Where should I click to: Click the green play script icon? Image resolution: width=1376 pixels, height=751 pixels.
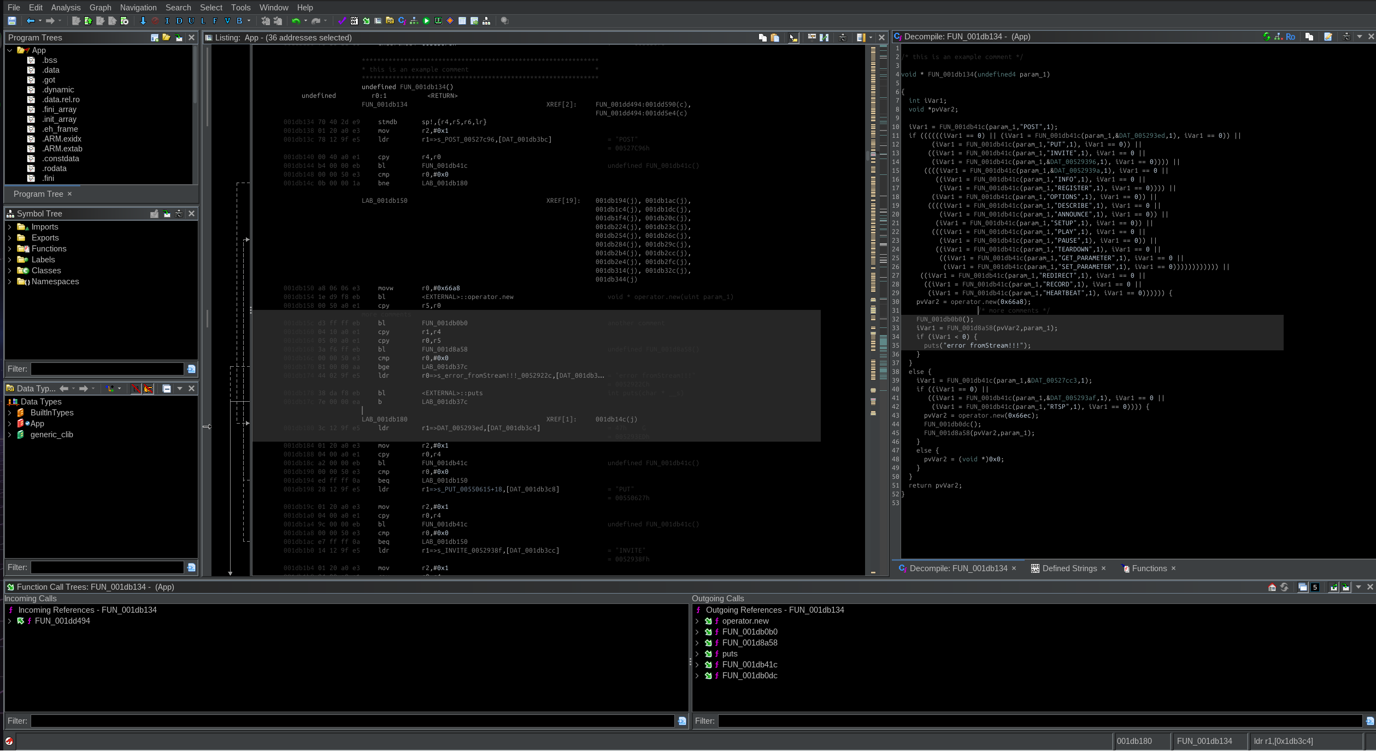(426, 21)
